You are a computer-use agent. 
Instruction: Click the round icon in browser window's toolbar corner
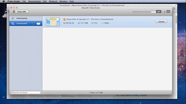174,8
